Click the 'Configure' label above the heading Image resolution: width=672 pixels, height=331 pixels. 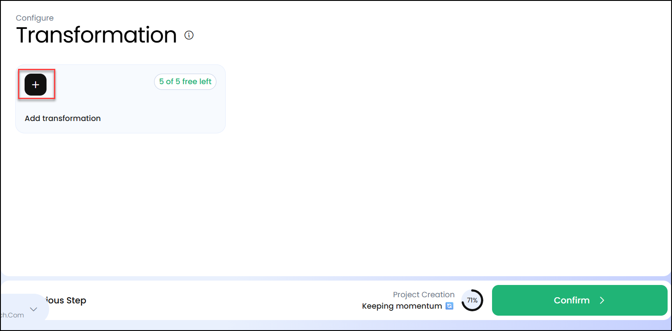35,18
